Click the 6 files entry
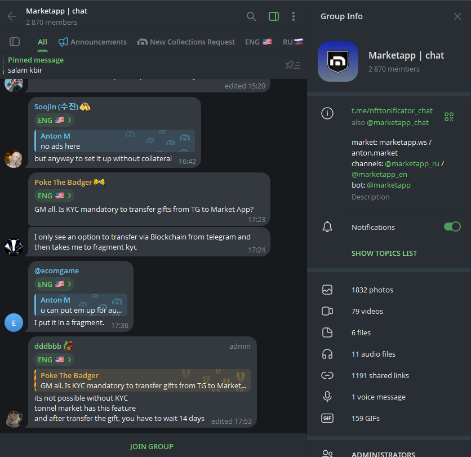Viewport: 471px width, 457px height. point(389,332)
